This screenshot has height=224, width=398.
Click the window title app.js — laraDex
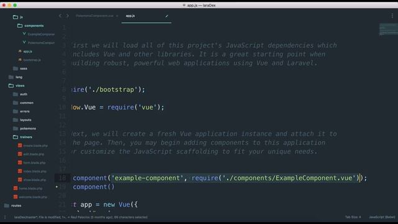201,5
